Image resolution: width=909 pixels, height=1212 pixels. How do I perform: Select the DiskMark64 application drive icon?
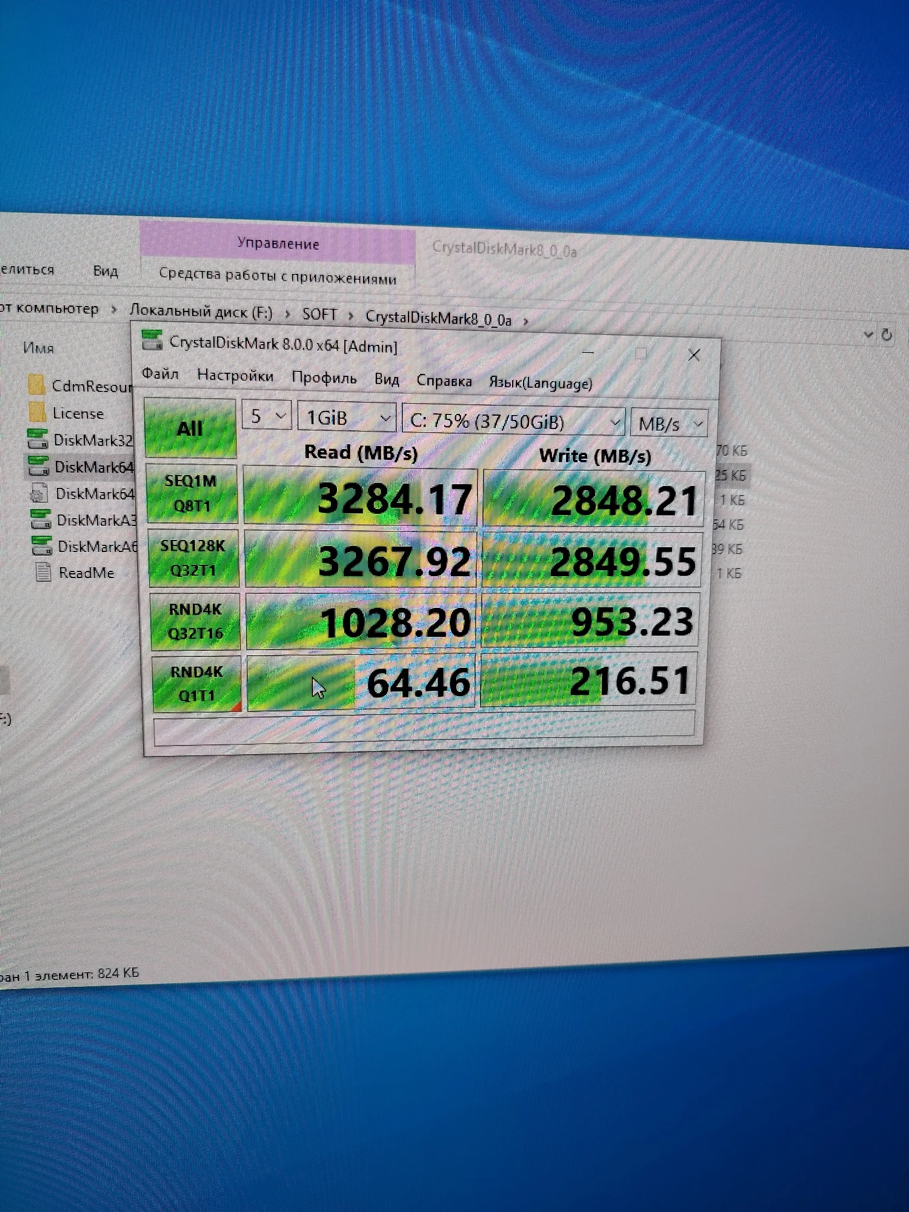coord(38,465)
